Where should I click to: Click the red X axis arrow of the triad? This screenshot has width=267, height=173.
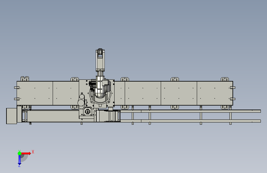pos(26,153)
